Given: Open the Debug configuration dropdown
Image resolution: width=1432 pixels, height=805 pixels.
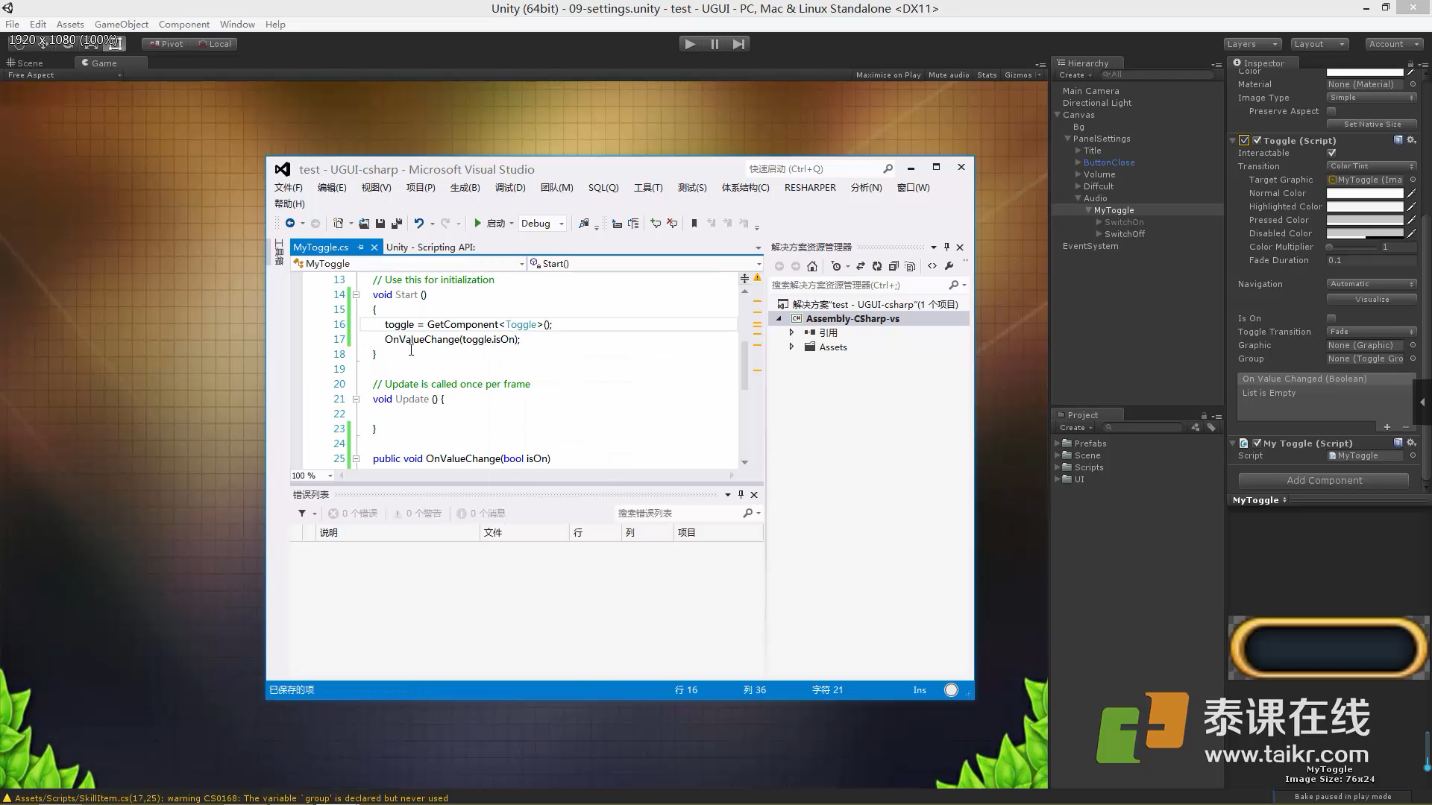Looking at the screenshot, I should pos(542,223).
